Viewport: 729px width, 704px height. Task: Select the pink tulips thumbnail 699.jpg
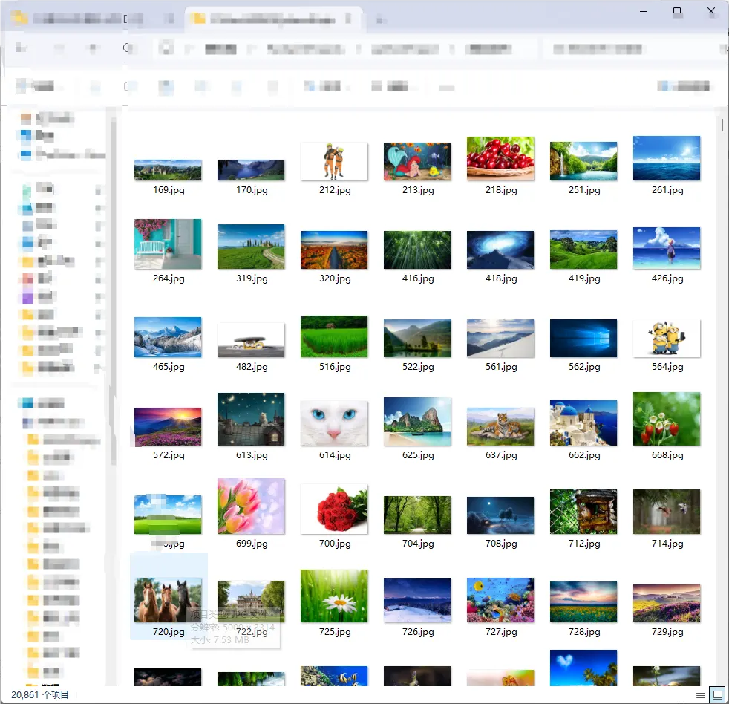pyautogui.click(x=251, y=506)
